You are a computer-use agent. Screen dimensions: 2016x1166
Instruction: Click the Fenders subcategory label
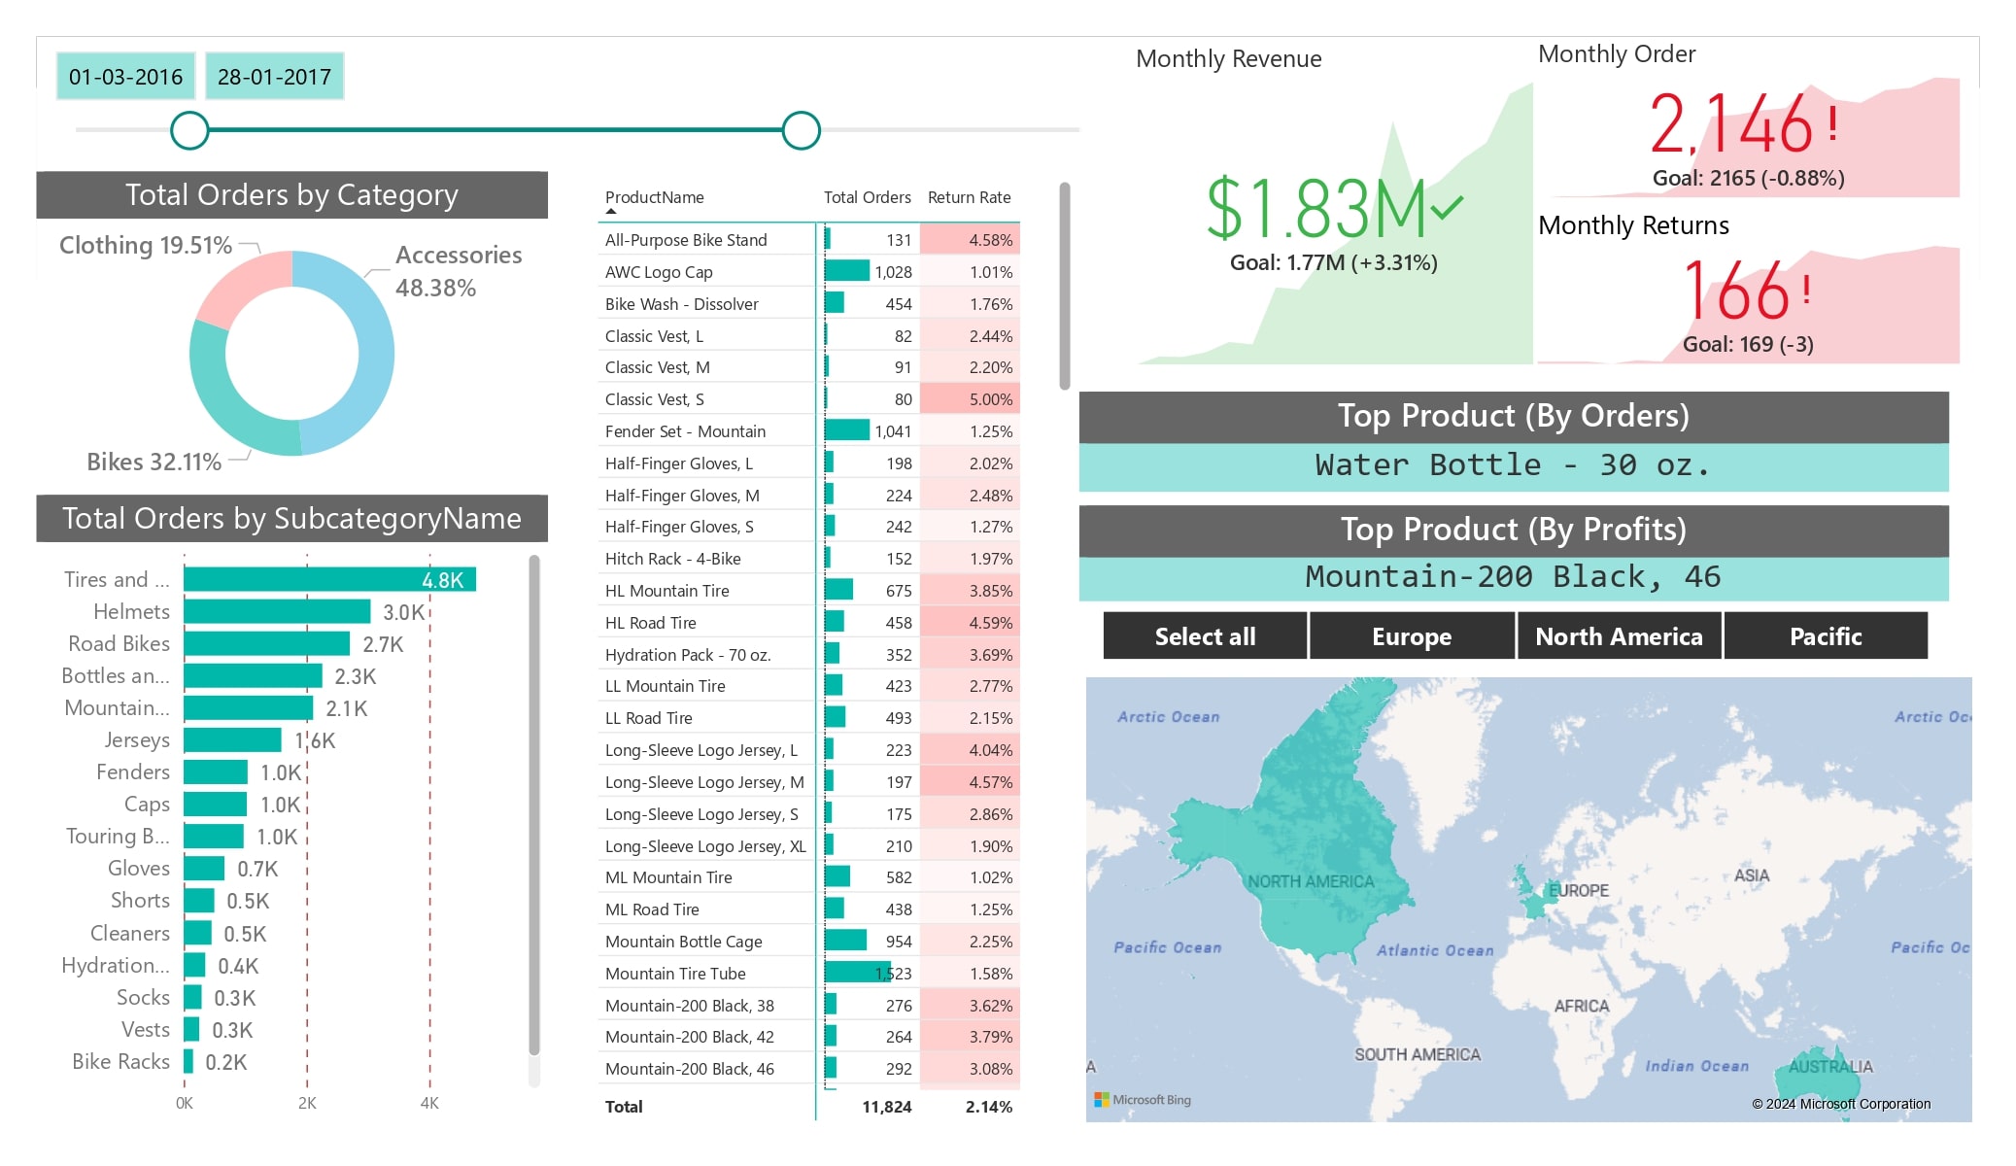[132, 772]
